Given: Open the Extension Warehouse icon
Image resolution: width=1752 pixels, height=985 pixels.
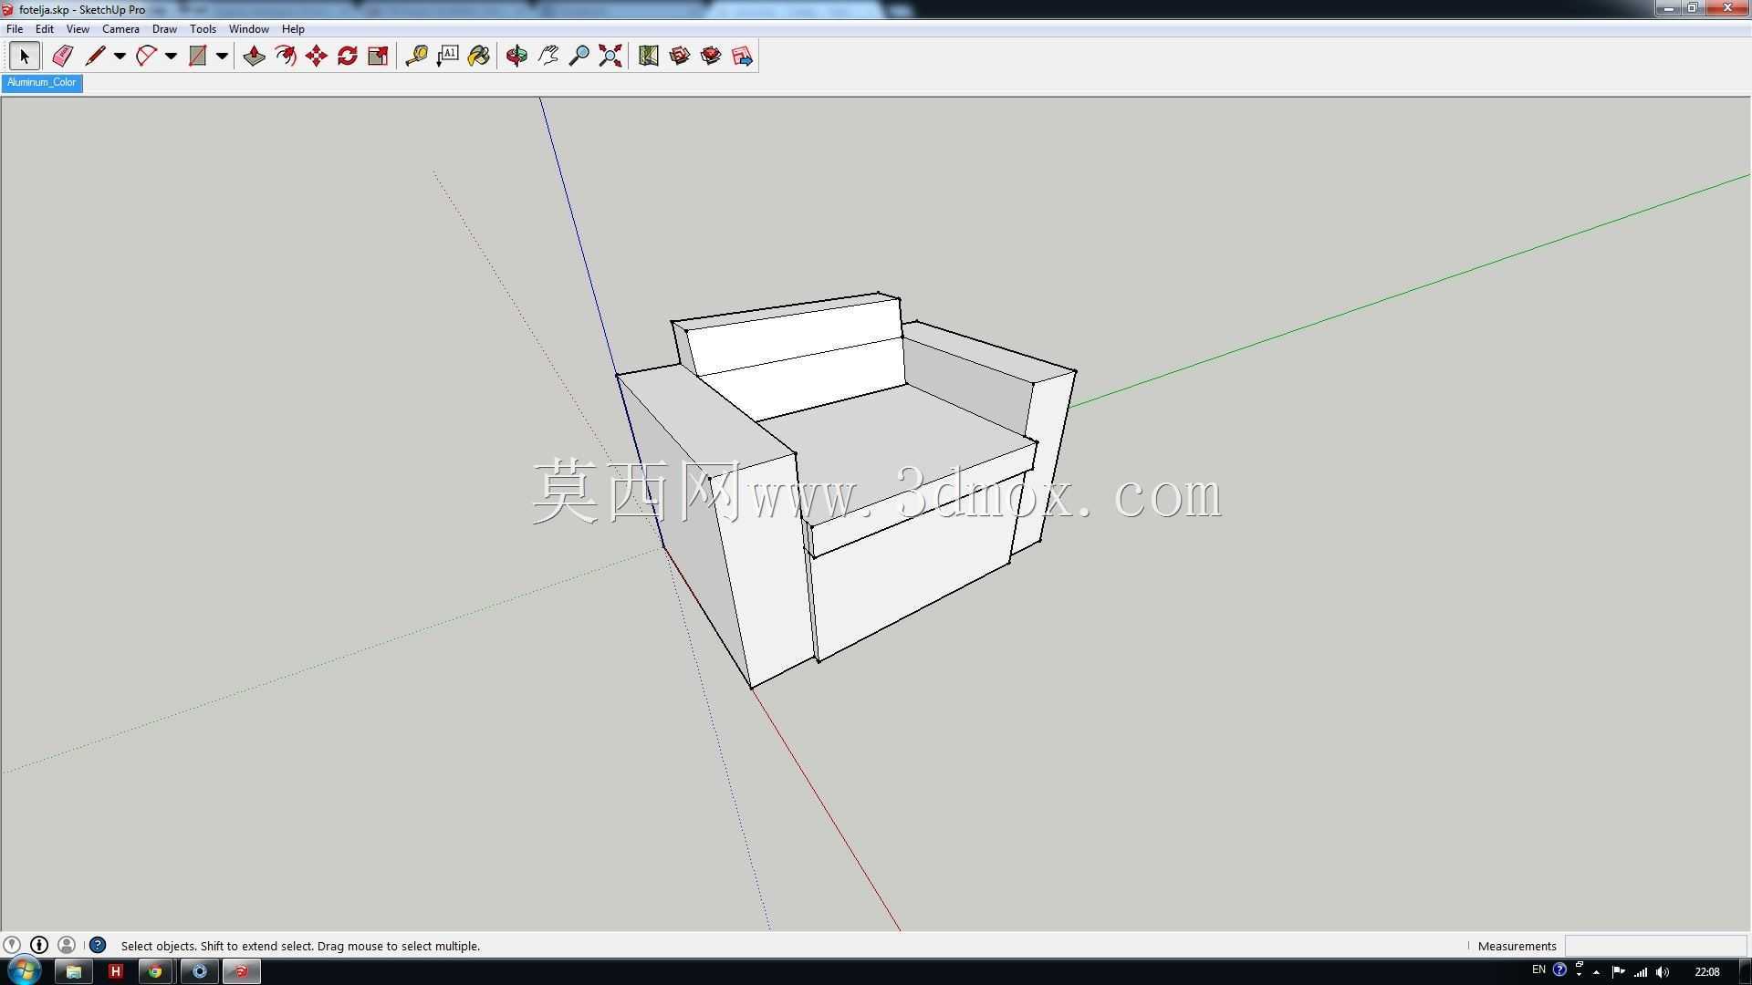Looking at the screenshot, I should click(711, 57).
